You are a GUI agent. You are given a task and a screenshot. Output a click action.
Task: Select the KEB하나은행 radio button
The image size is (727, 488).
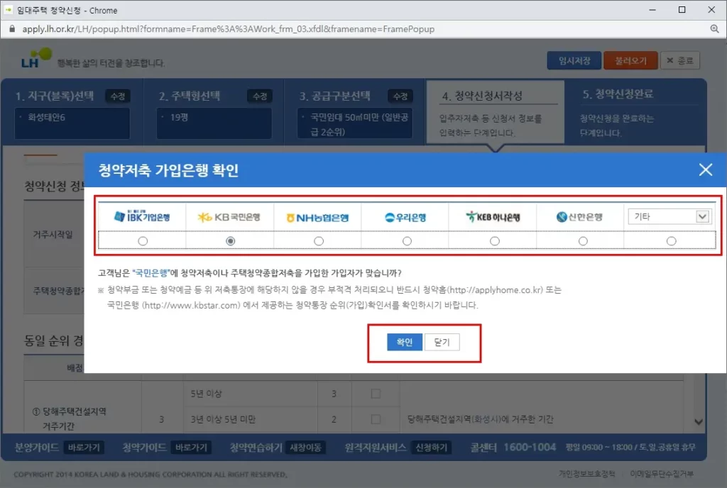[x=495, y=241]
